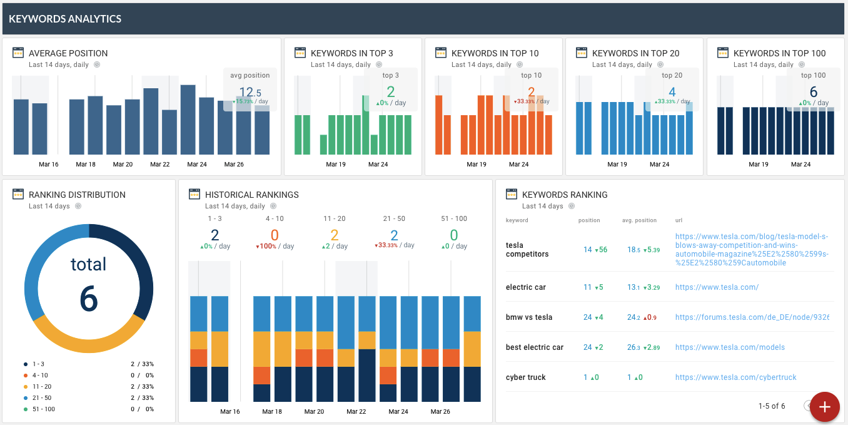Sort by the avg. position column header
Screen dimensions: 848x425
point(639,220)
